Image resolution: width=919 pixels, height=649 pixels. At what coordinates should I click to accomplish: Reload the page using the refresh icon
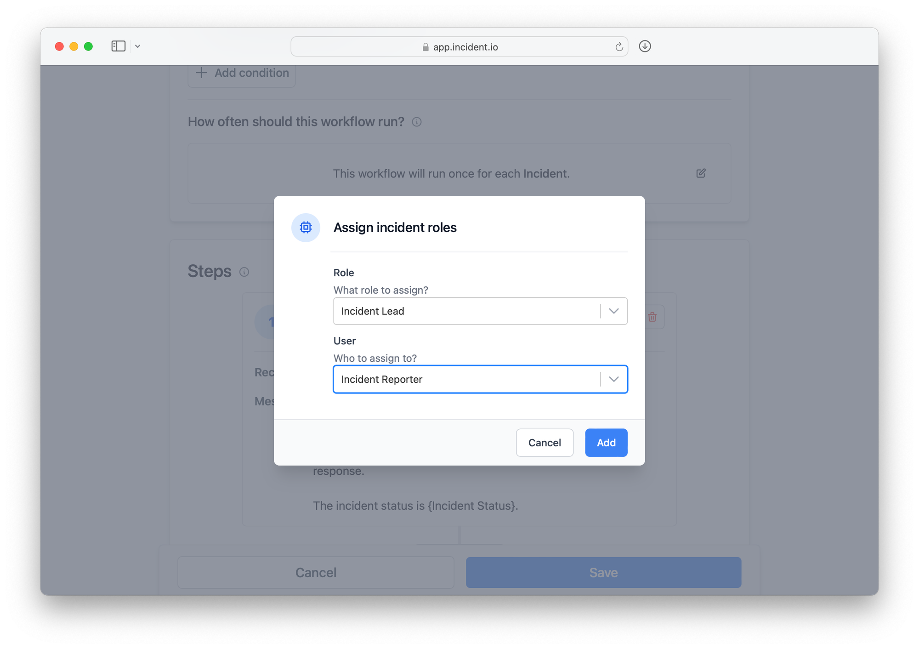click(619, 47)
